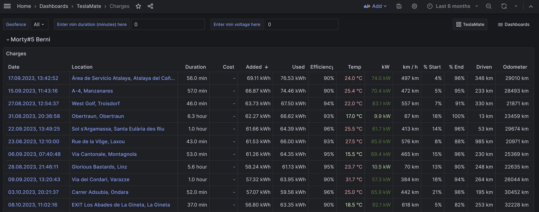Share the Charges dashboard
This screenshot has height=212, width=539.
click(x=150, y=6)
